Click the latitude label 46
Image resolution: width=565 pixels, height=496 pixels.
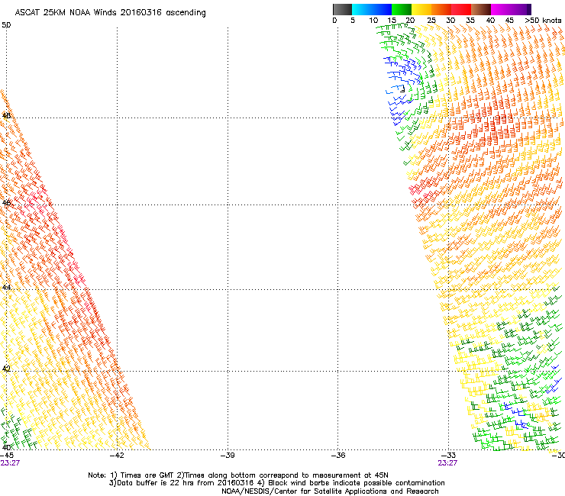6,203
